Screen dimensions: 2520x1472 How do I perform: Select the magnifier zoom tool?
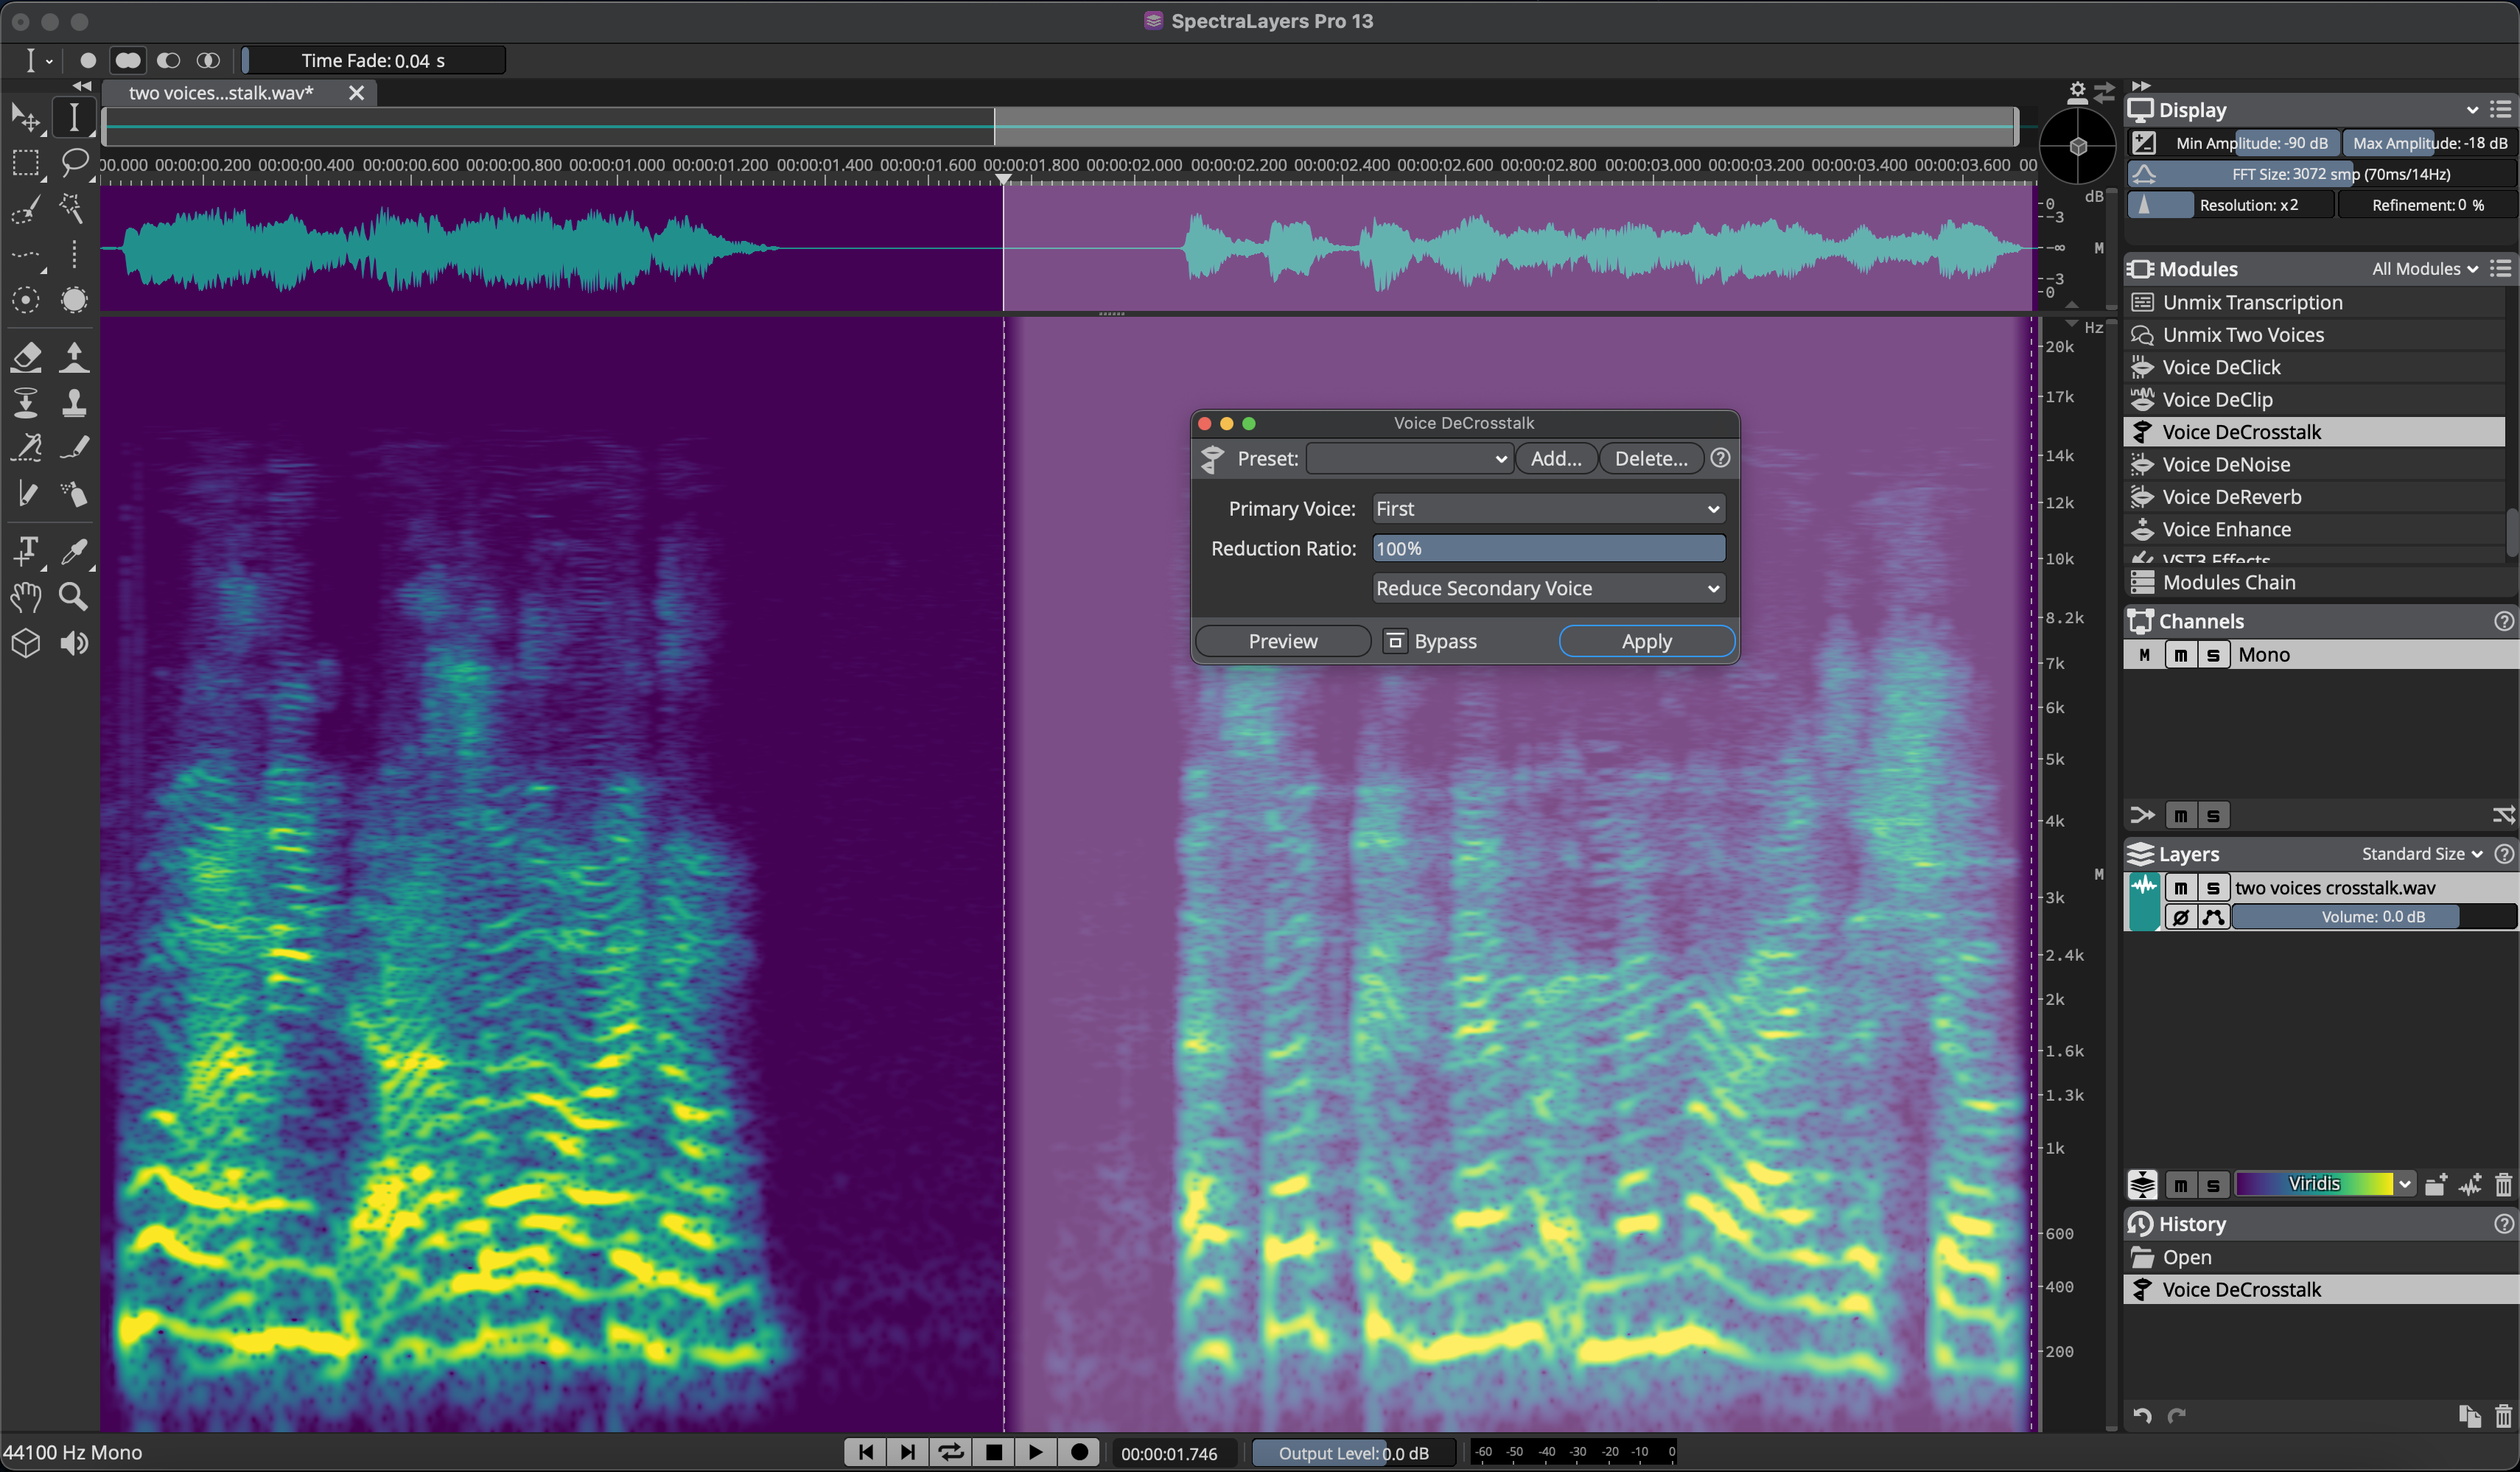[x=73, y=597]
